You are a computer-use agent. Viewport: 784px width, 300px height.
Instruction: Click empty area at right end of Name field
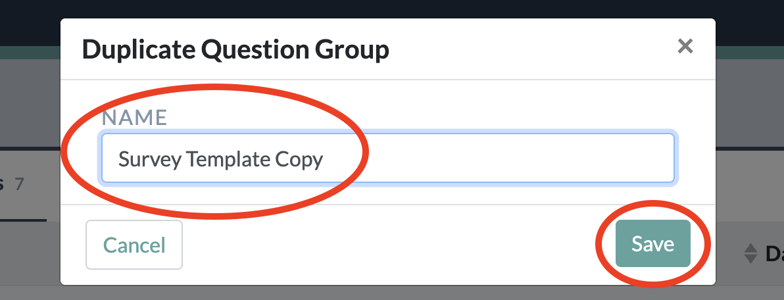[500, 158]
